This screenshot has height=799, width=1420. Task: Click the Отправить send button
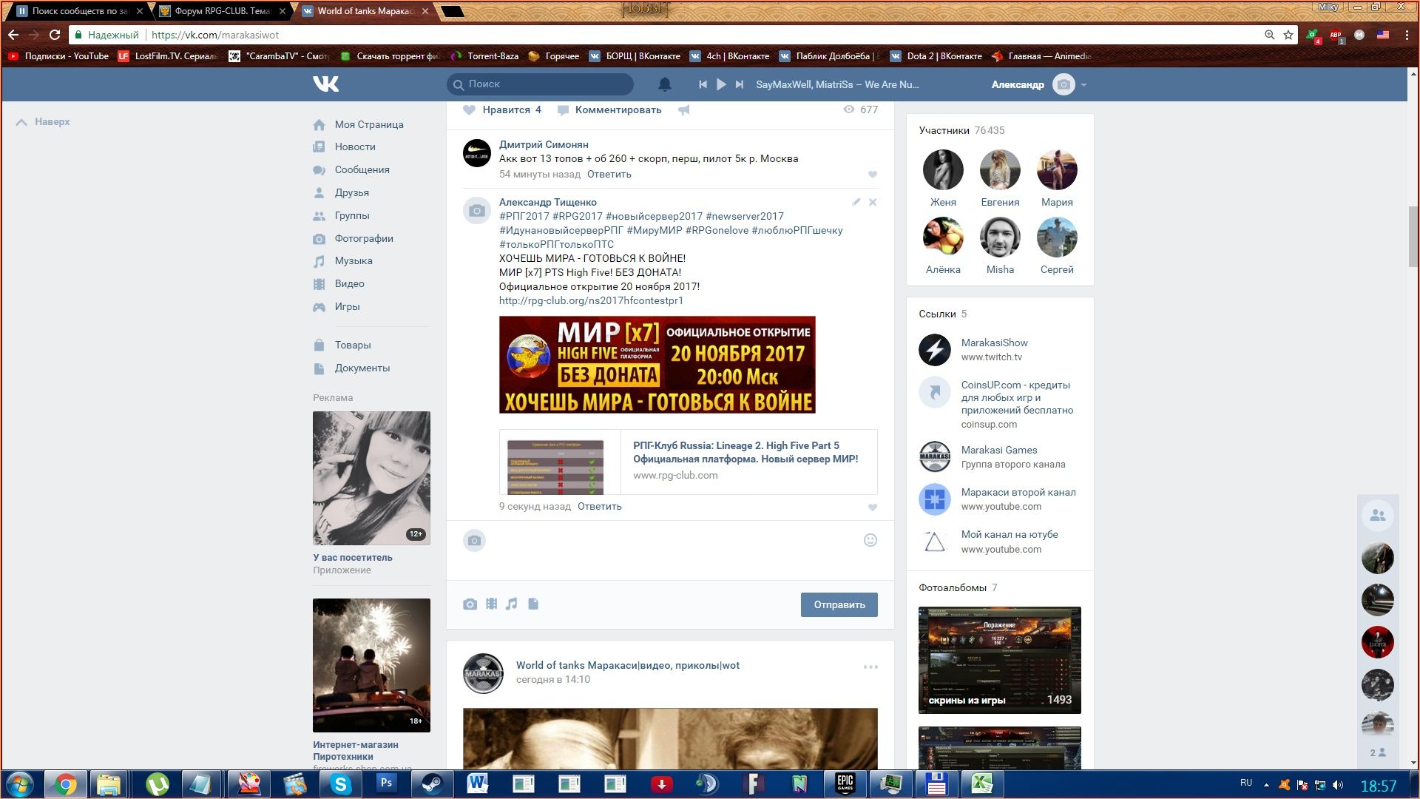(839, 604)
